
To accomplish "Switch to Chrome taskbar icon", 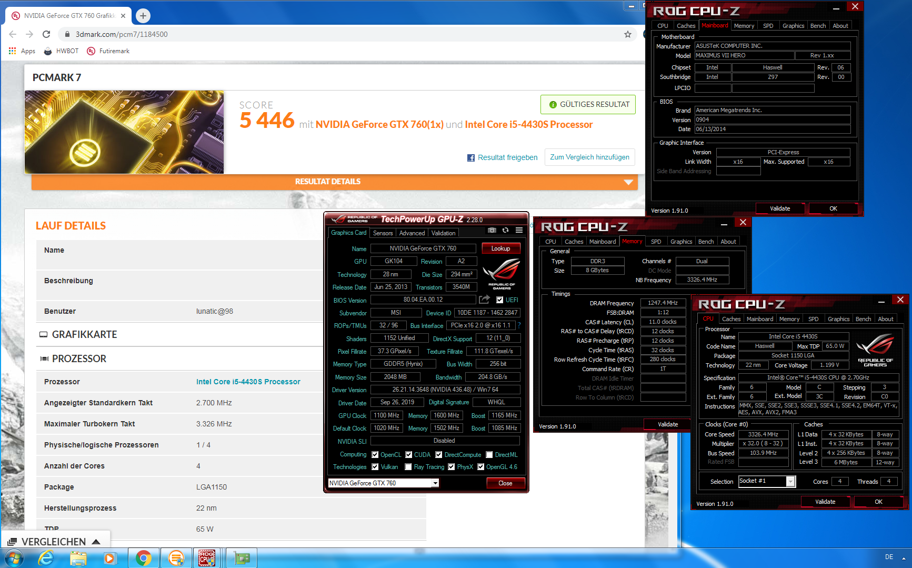I will tap(144, 557).
